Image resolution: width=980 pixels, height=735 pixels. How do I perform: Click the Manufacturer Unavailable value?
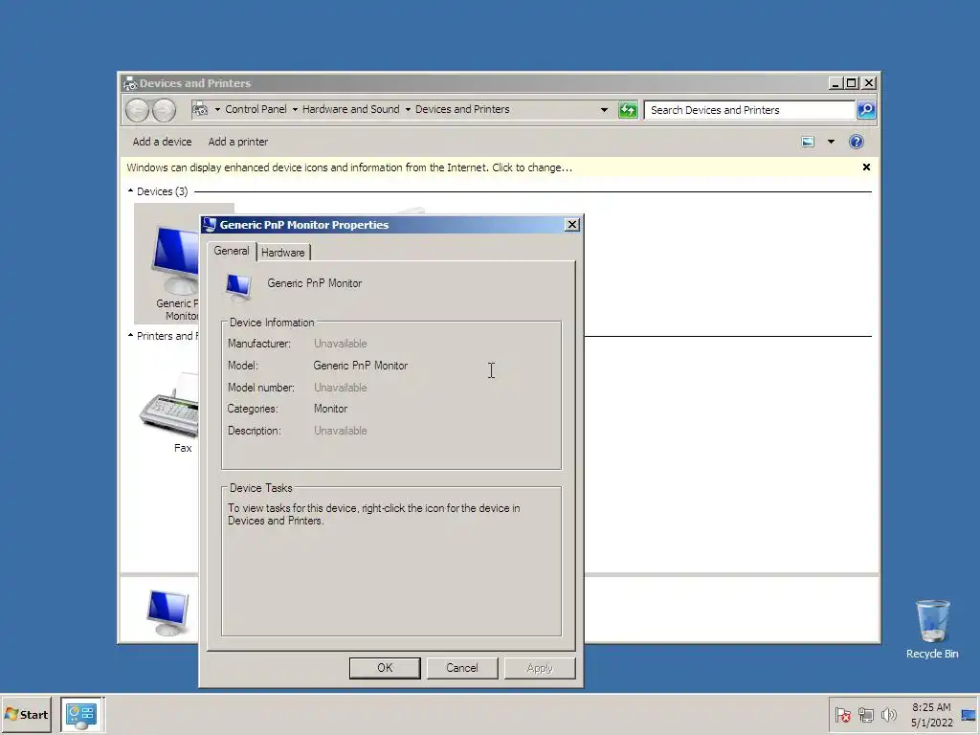pos(340,344)
